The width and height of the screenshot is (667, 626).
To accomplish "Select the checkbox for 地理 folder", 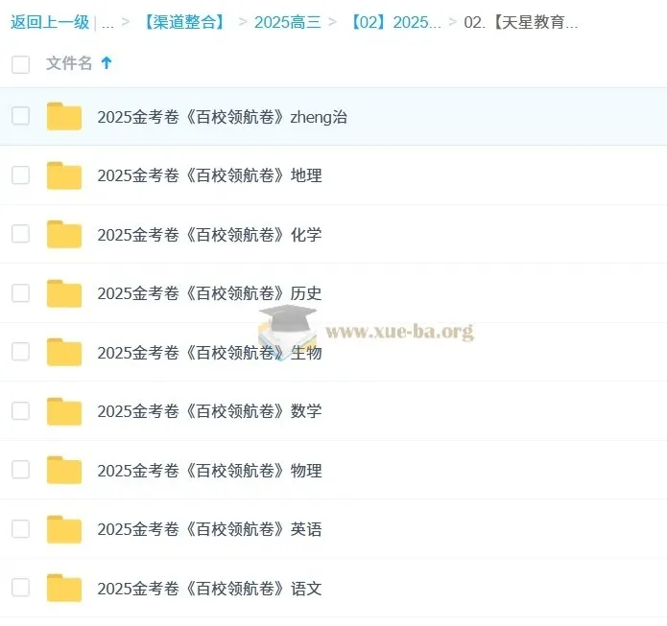I will (x=20, y=174).
